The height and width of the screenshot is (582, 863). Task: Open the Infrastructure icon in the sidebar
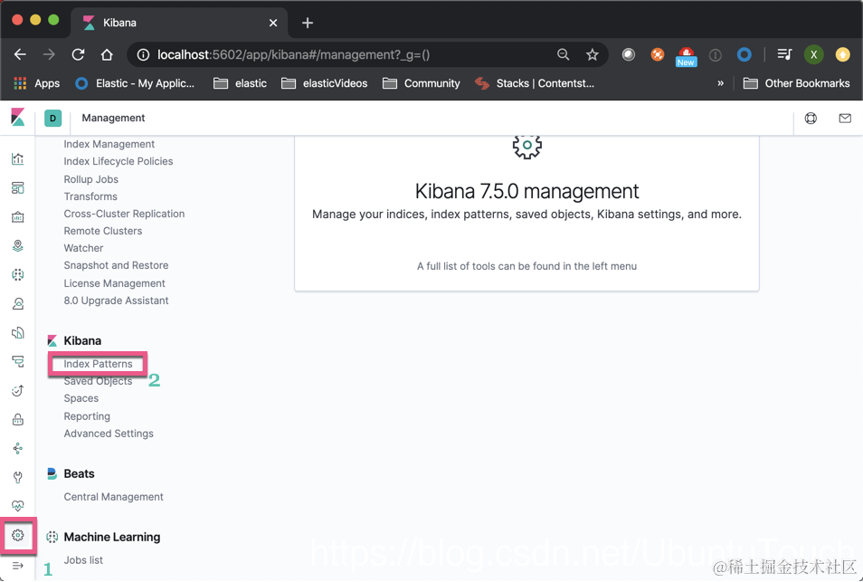tap(17, 303)
